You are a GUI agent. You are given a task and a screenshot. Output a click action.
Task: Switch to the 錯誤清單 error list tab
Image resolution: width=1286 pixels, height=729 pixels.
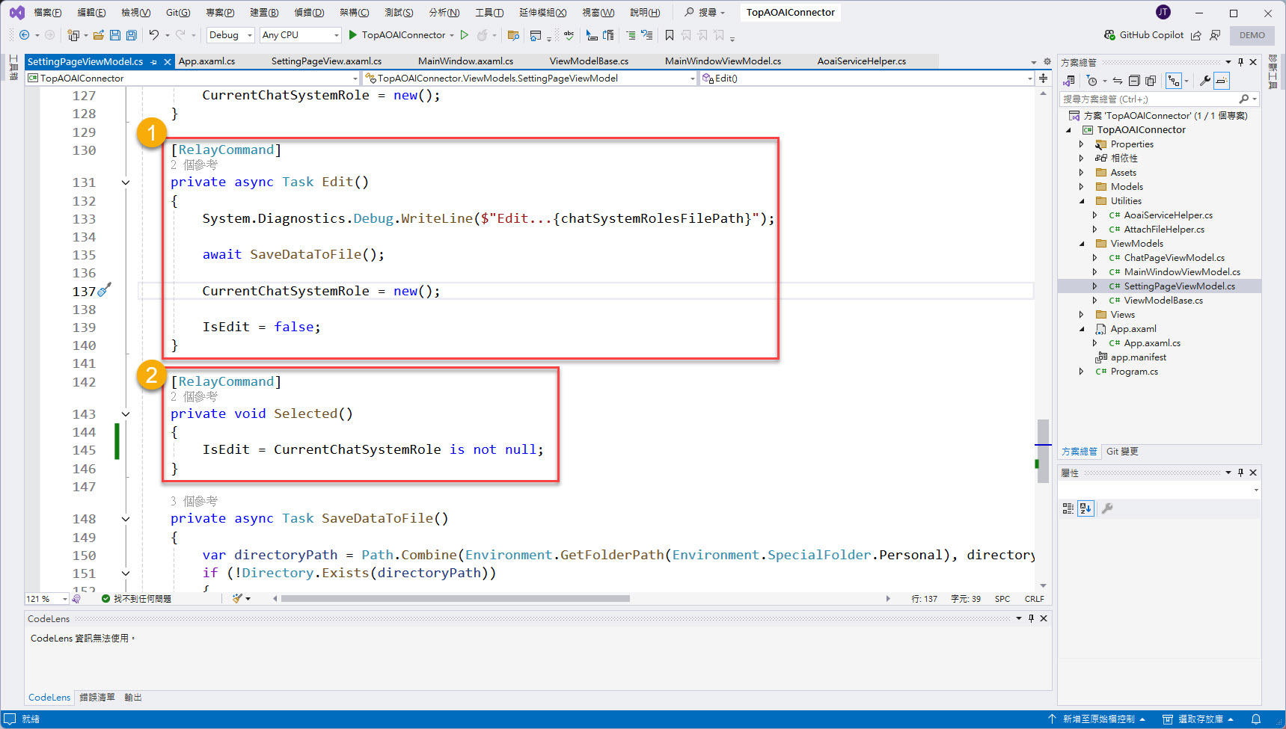(97, 697)
